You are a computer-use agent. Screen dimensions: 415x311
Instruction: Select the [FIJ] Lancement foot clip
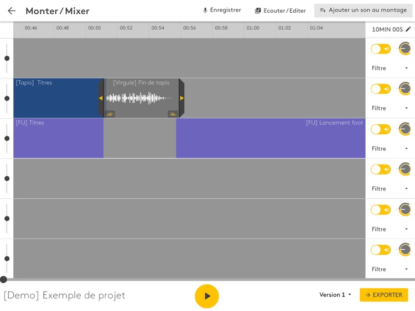pos(271,138)
